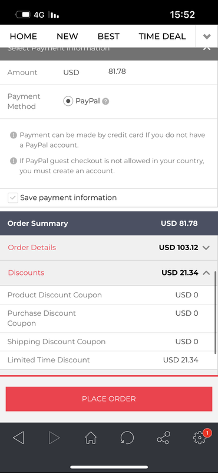
Task: Click the order summary scrollbar
Action: (x=215, y=313)
